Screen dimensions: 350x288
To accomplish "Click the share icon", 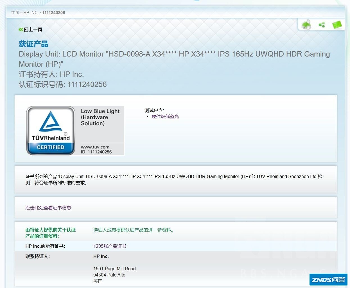I will click(x=322, y=25).
